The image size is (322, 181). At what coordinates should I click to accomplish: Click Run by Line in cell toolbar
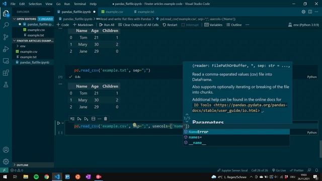72,119
